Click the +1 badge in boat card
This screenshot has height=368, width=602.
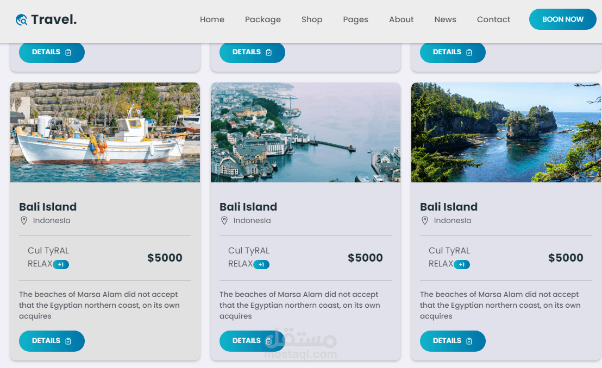[x=61, y=264]
